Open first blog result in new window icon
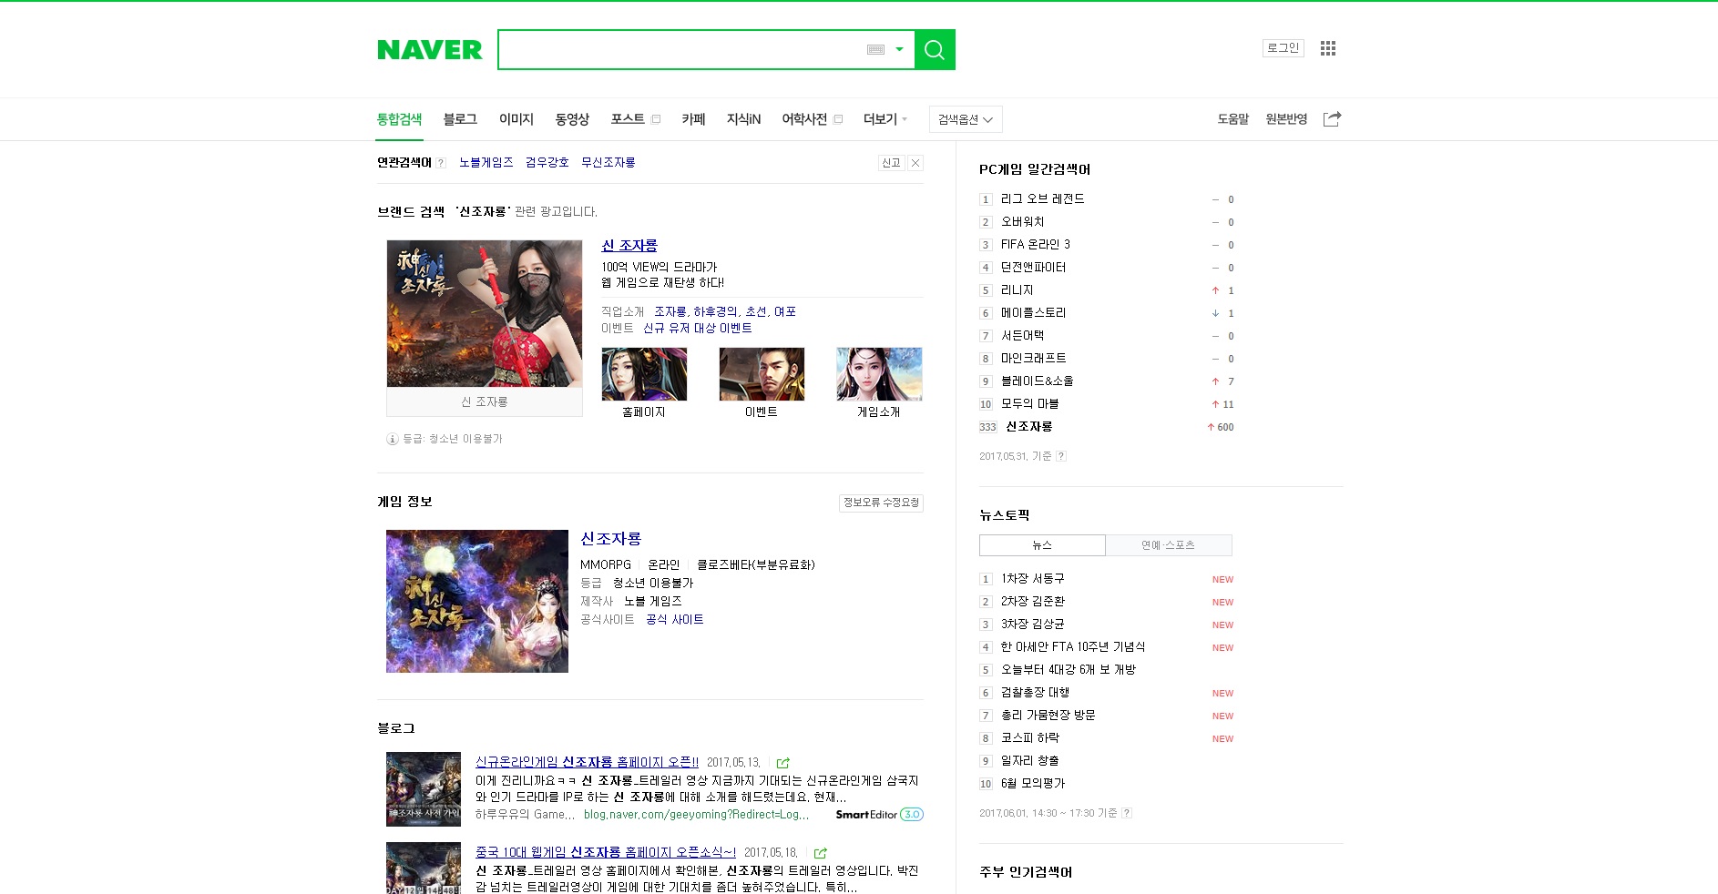 coord(783,763)
